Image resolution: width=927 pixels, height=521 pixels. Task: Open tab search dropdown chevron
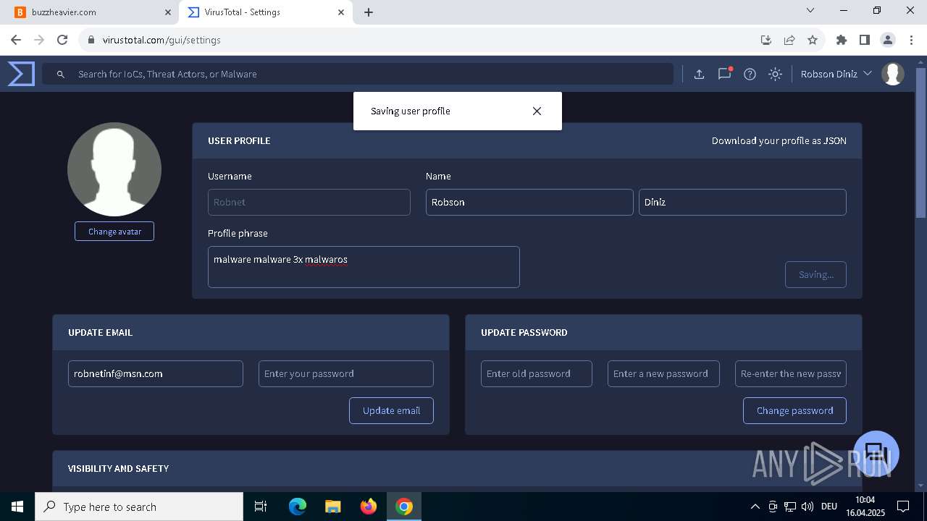(x=811, y=10)
